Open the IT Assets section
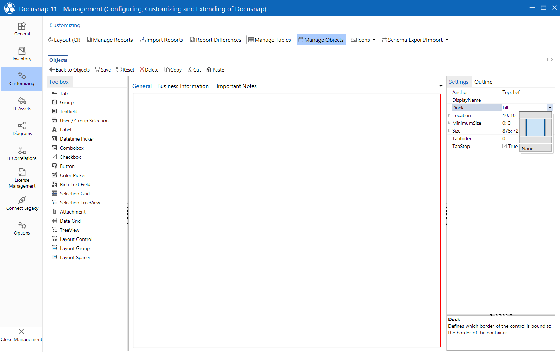This screenshot has width=560, height=352. click(x=22, y=104)
